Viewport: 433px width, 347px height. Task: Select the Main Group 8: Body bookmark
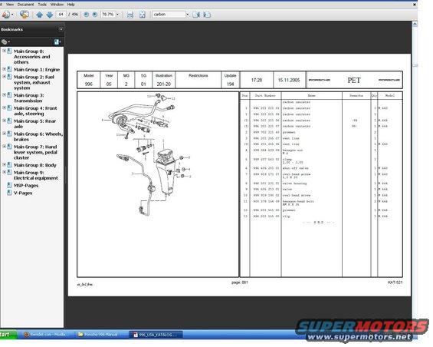click(x=35, y=165)
